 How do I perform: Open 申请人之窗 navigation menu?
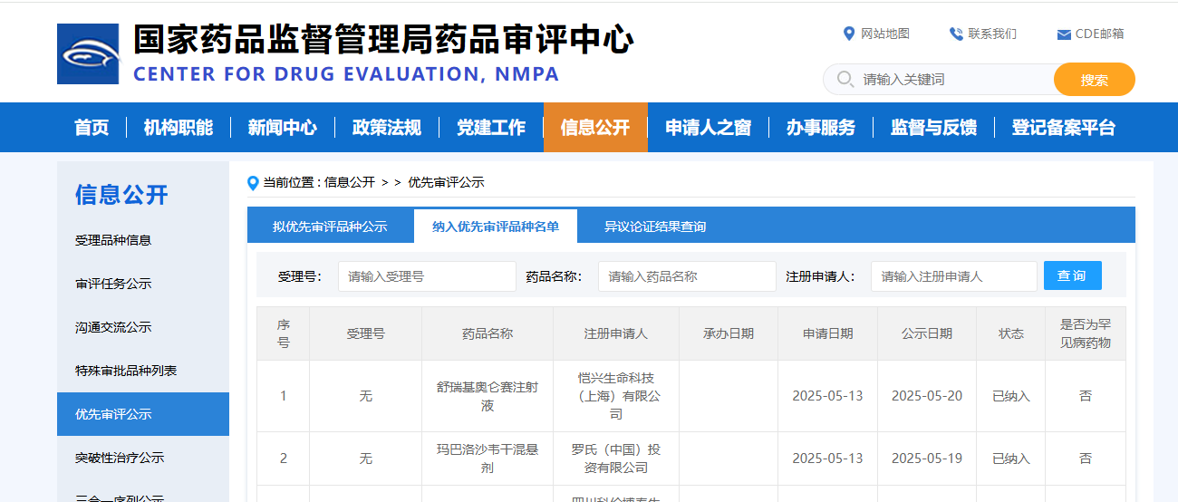pos(709,128)
